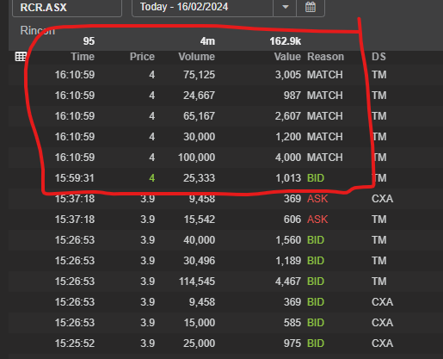Screen dimensions: 443x359
Task: Select the 75,125 volume MATCH trade row
Action: (x=225, y=75)
